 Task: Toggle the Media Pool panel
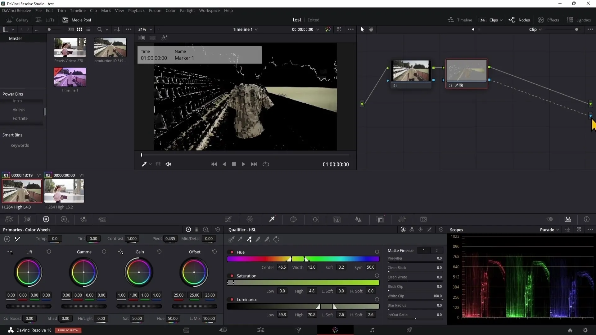coord(77,20)
